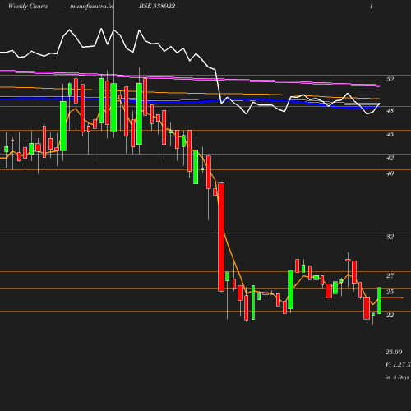The width and height of the screenshot is (411, 411).
Task: Click the 'Weekly Charts' title text
Action: coord(28,6)
